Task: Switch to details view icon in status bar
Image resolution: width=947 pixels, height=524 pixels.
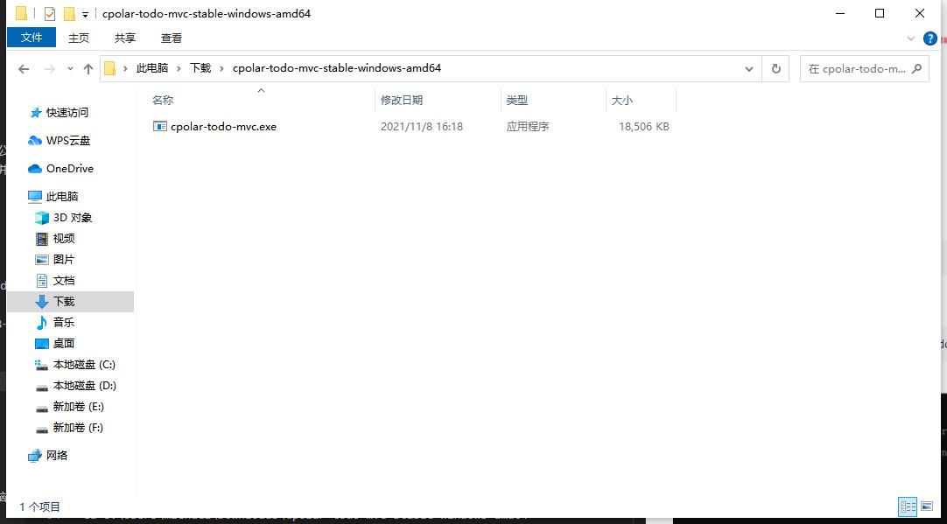Action: pos(908,507)
